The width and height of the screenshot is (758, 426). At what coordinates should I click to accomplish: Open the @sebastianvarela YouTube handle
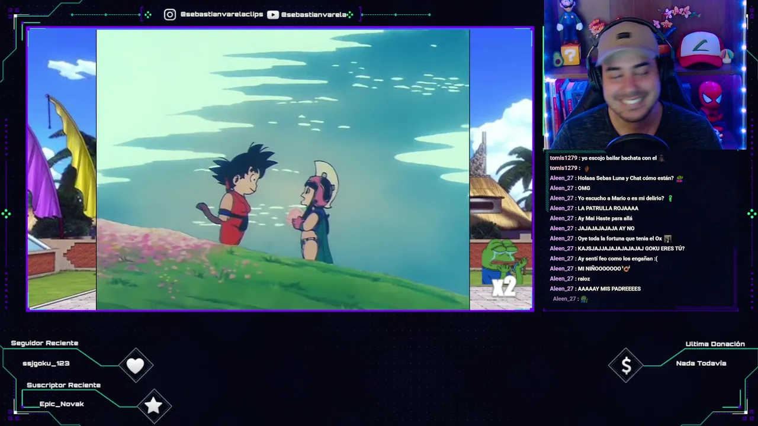314,14
